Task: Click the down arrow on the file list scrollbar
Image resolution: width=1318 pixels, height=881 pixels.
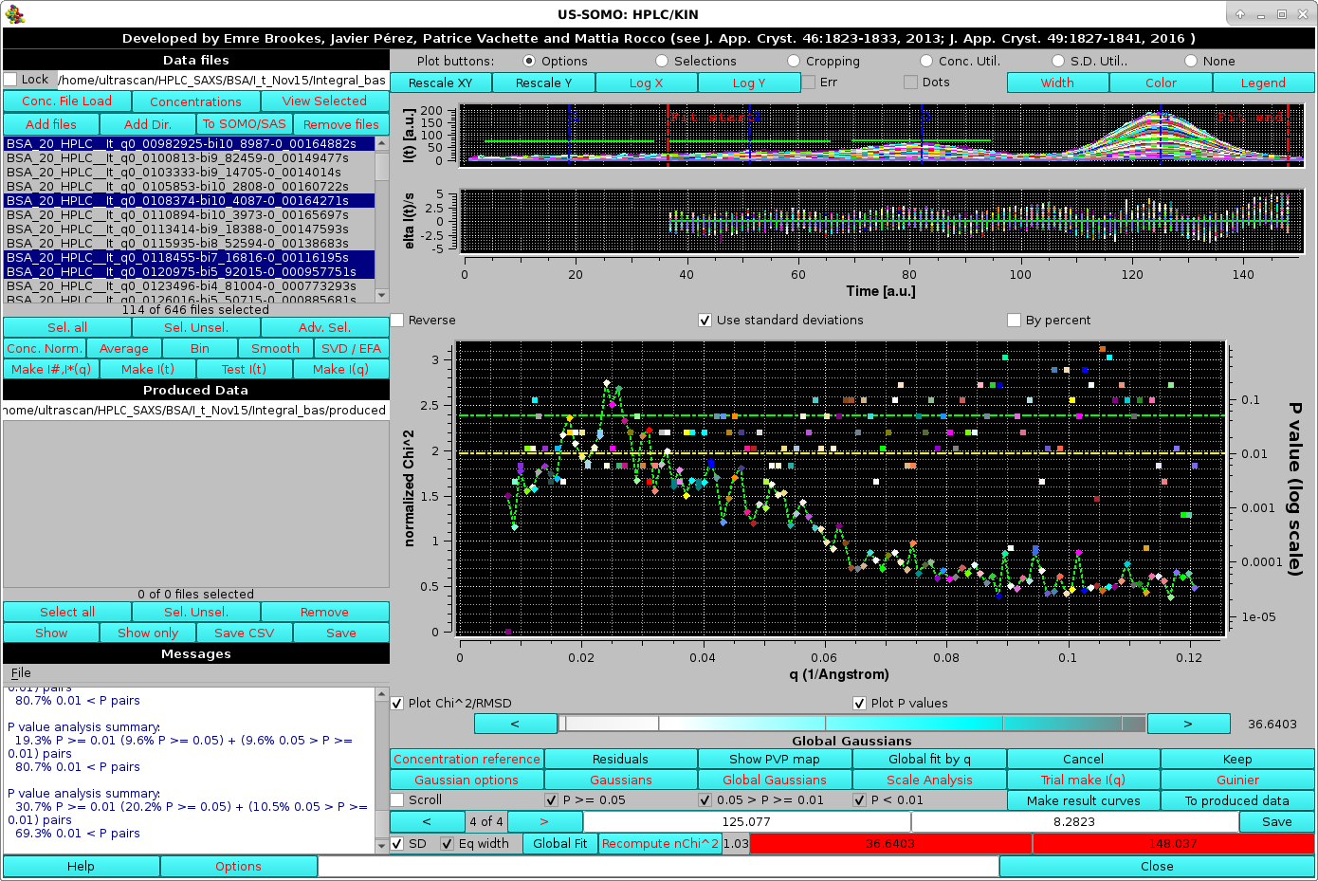Action: (382, 297)
